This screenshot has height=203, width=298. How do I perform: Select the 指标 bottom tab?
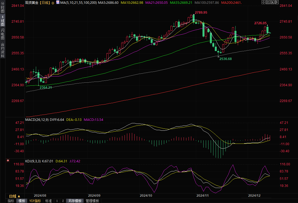[x=11, y=201]
